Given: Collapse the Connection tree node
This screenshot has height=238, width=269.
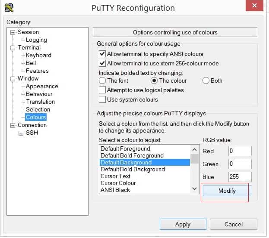Looking at the screenshot, I should (x=13, y=125).
